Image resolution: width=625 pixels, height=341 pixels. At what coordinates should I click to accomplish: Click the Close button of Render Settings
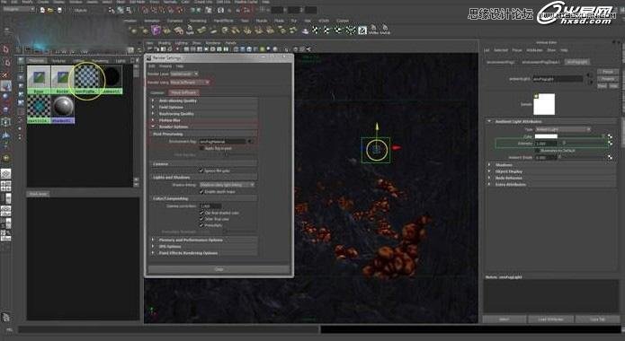pyautogui.click(x=219, y=269)
